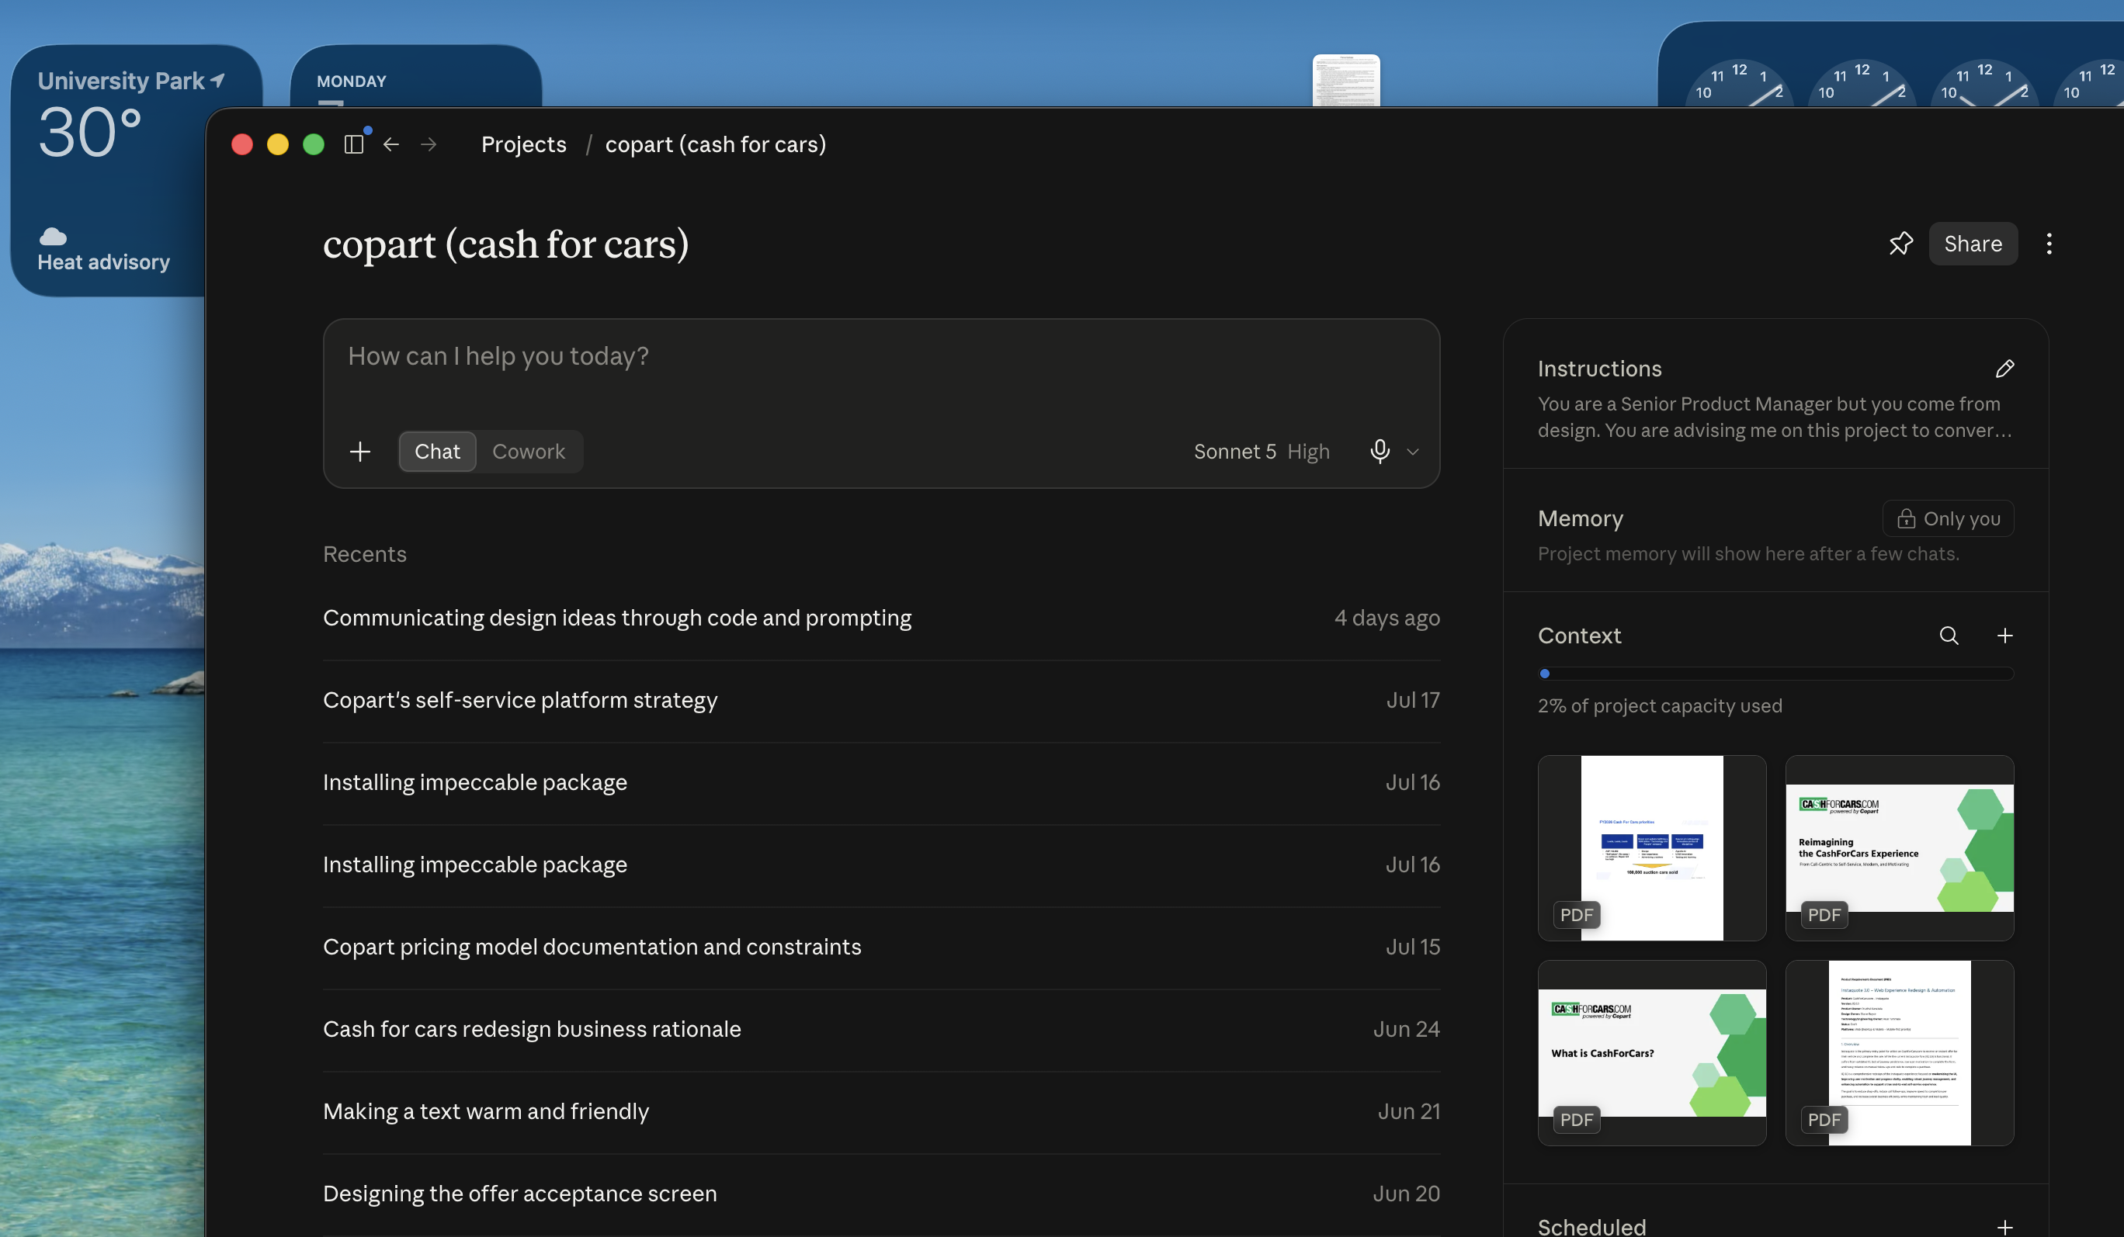Open Installing impeccable package chat above Copart pricing

pos(881,865)
